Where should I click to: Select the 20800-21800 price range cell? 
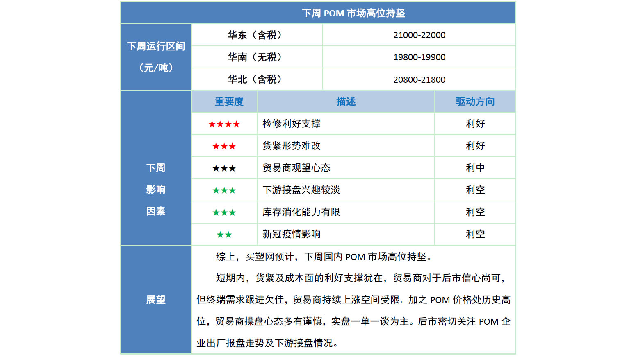coord(419,79)
